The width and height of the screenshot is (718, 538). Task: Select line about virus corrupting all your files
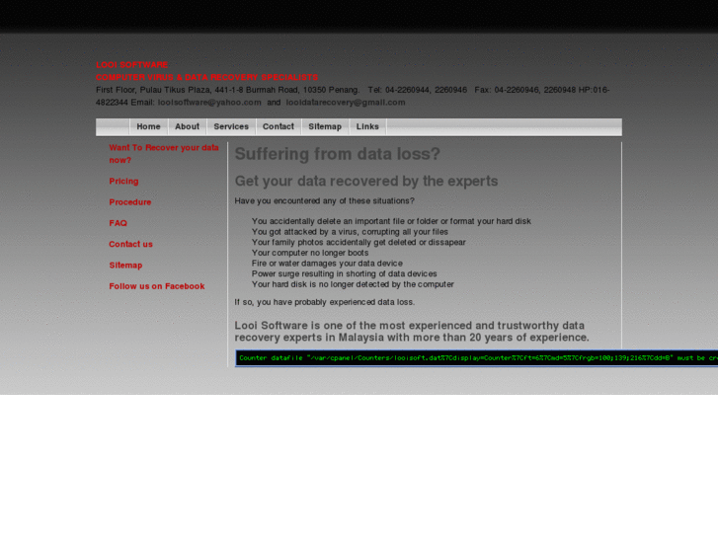click(350, 232)
